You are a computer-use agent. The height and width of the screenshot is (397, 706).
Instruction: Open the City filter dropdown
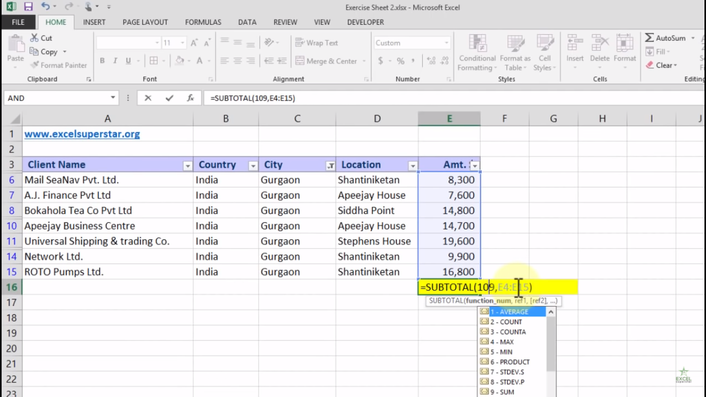pyautogui.click(x=330, y=166)
